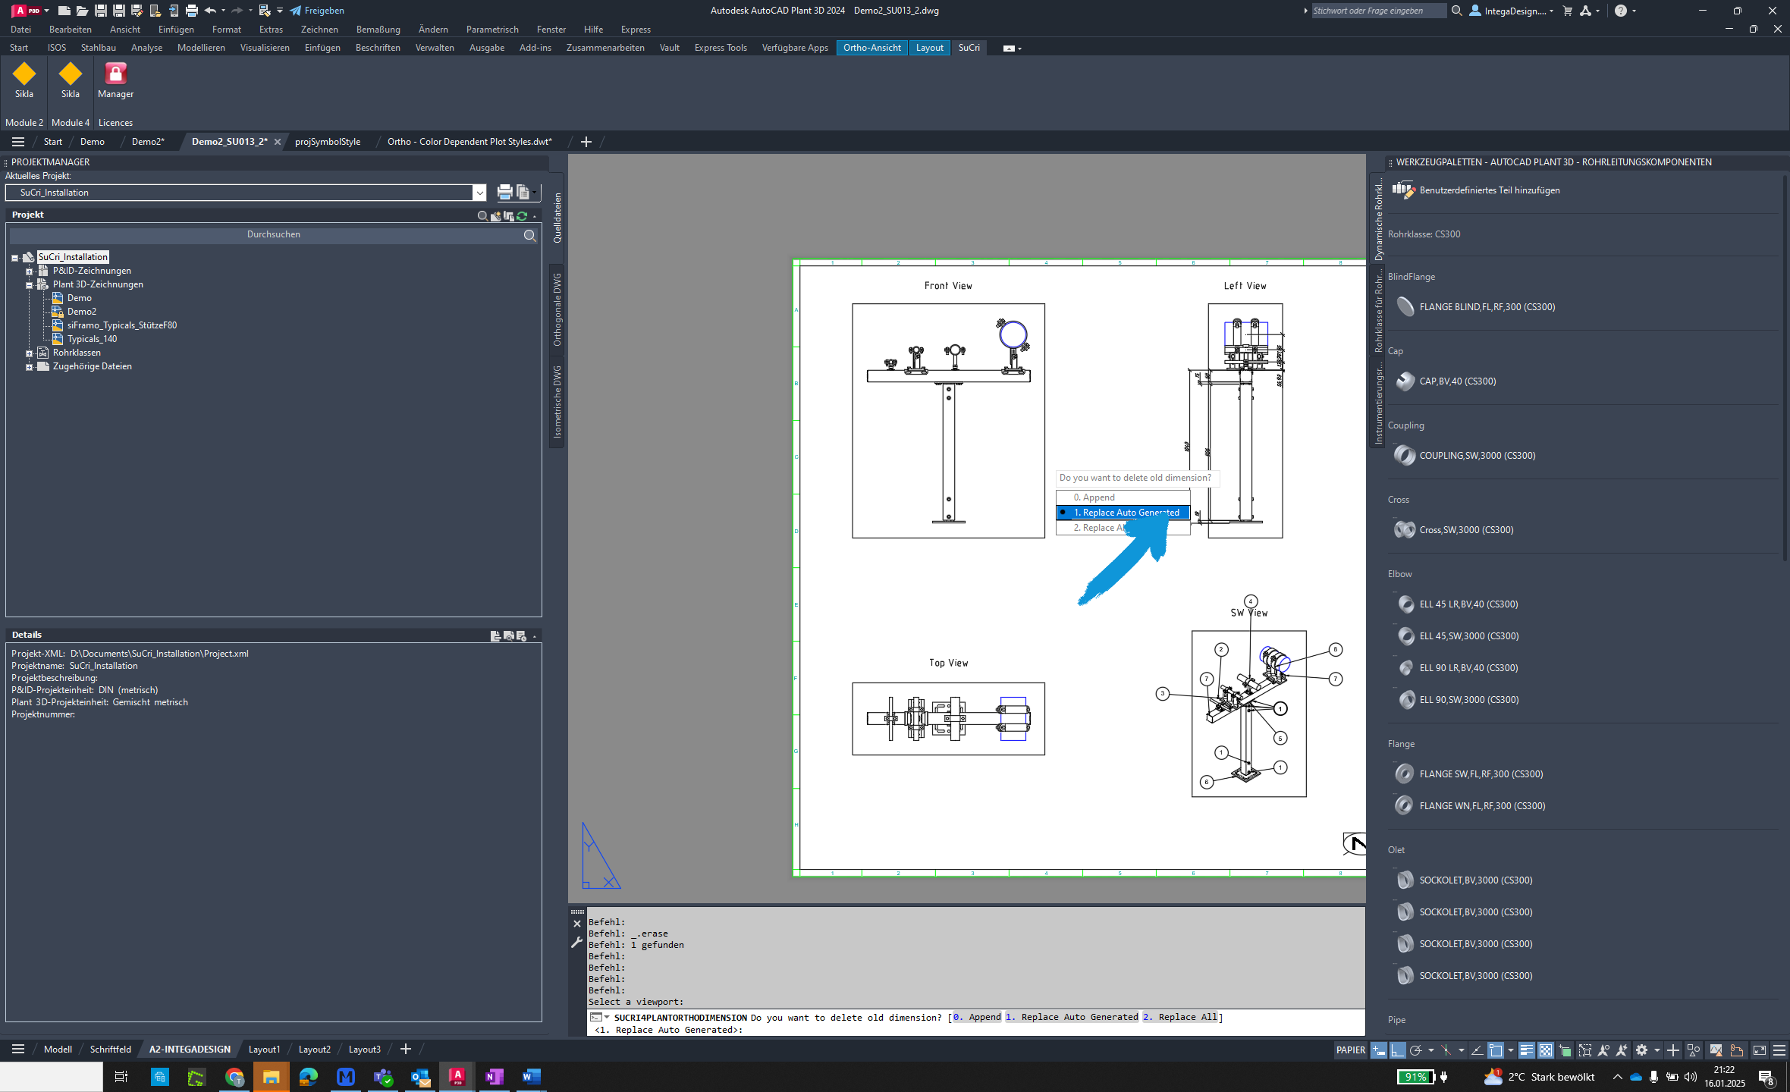The width and height of the screenshot is (1790, 1092).
Task: Click SOCKOLET BV 3000 CS300 icon
Action: click(1404, 878)
